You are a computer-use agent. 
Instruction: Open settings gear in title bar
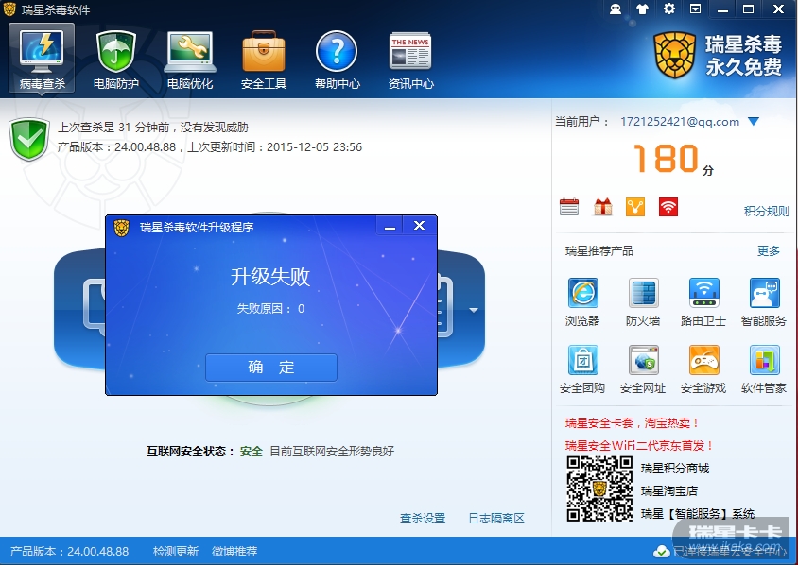click(668, 9)
